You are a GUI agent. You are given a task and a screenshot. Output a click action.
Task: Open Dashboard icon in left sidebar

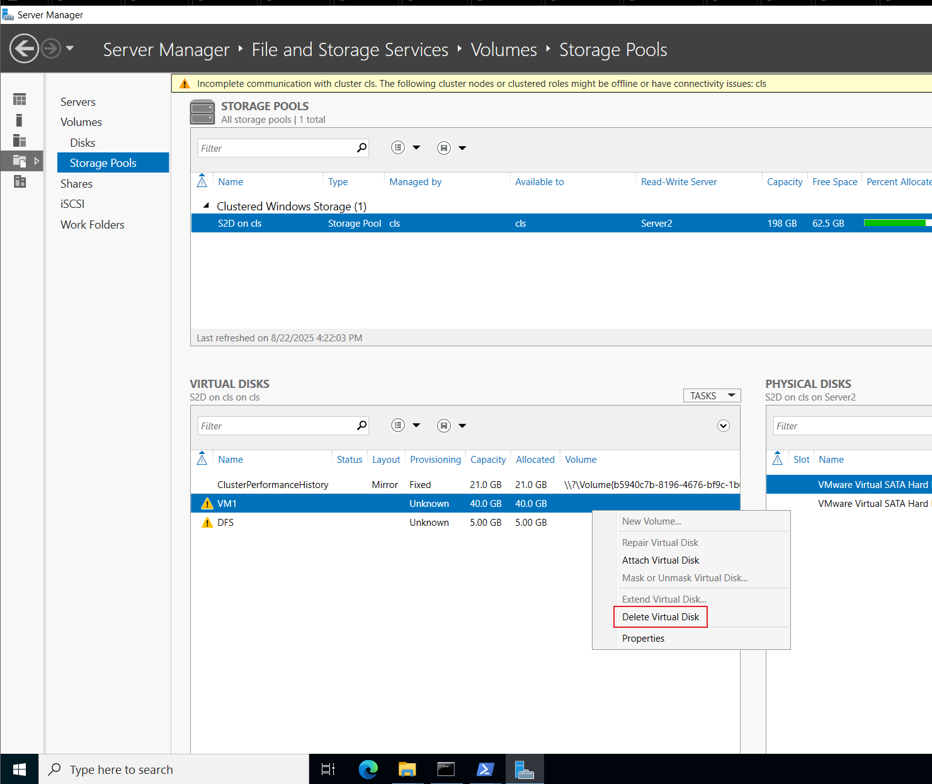tap(20, 99)
